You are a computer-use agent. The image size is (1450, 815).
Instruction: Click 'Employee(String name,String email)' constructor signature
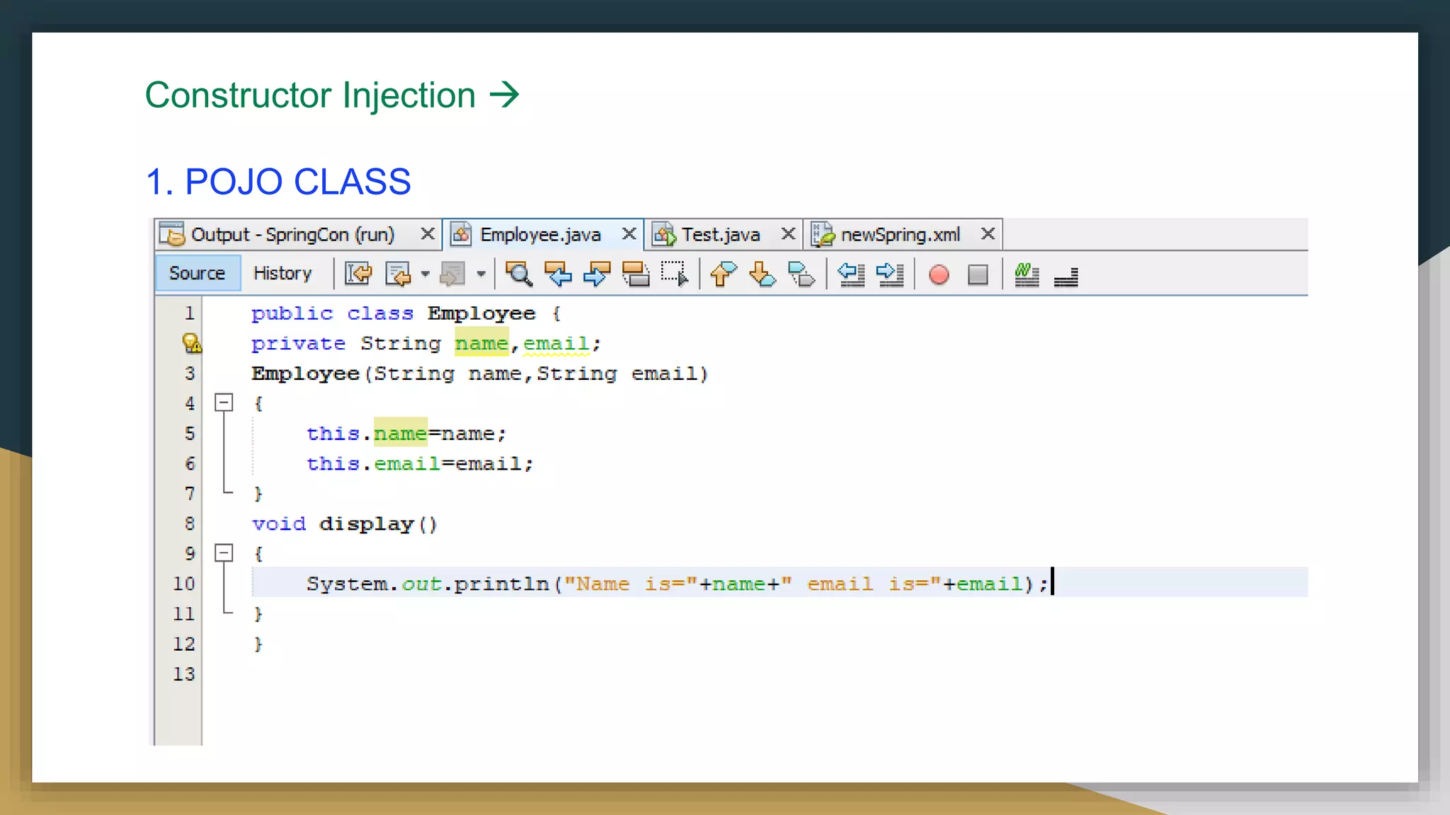480,374
